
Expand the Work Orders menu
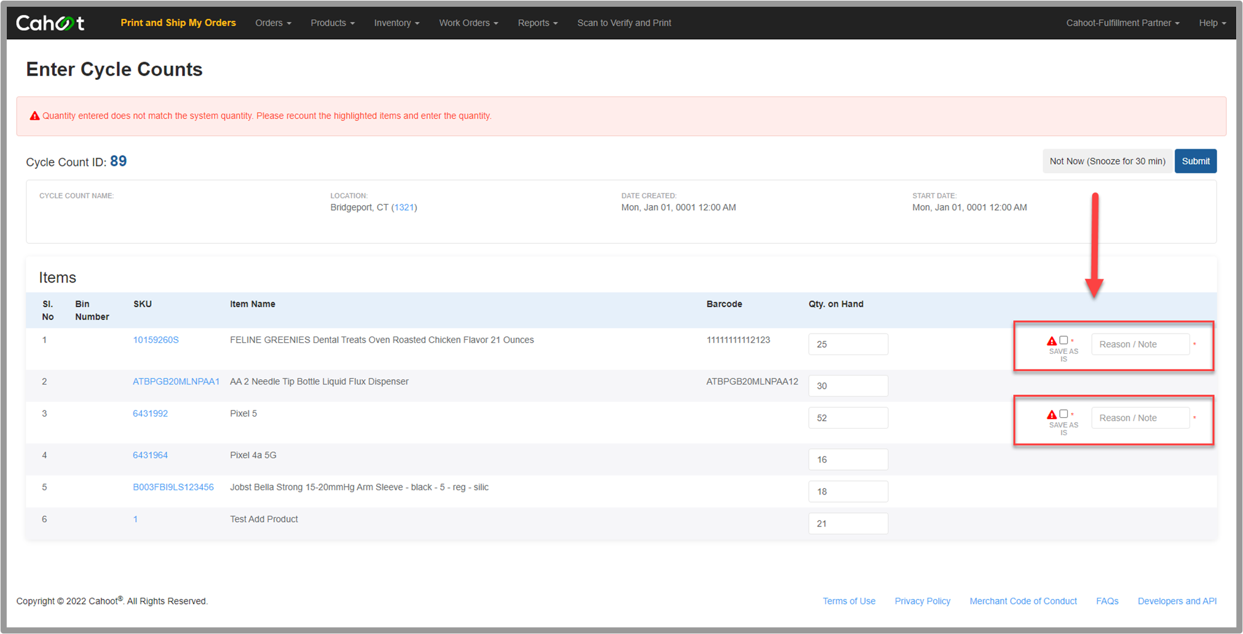click(x=468, y=23)
